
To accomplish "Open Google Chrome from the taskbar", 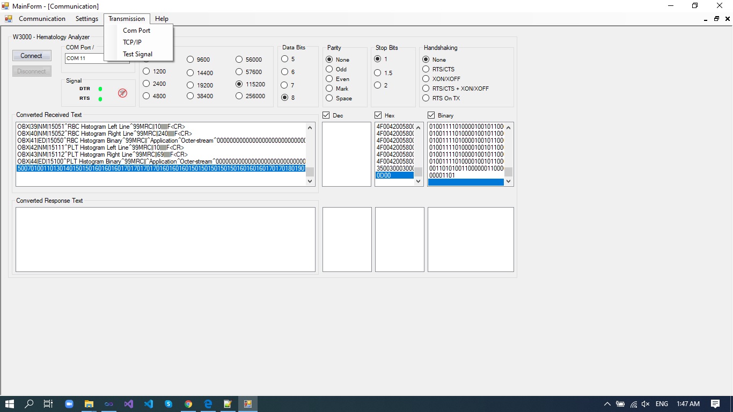I will pos(188,404).
